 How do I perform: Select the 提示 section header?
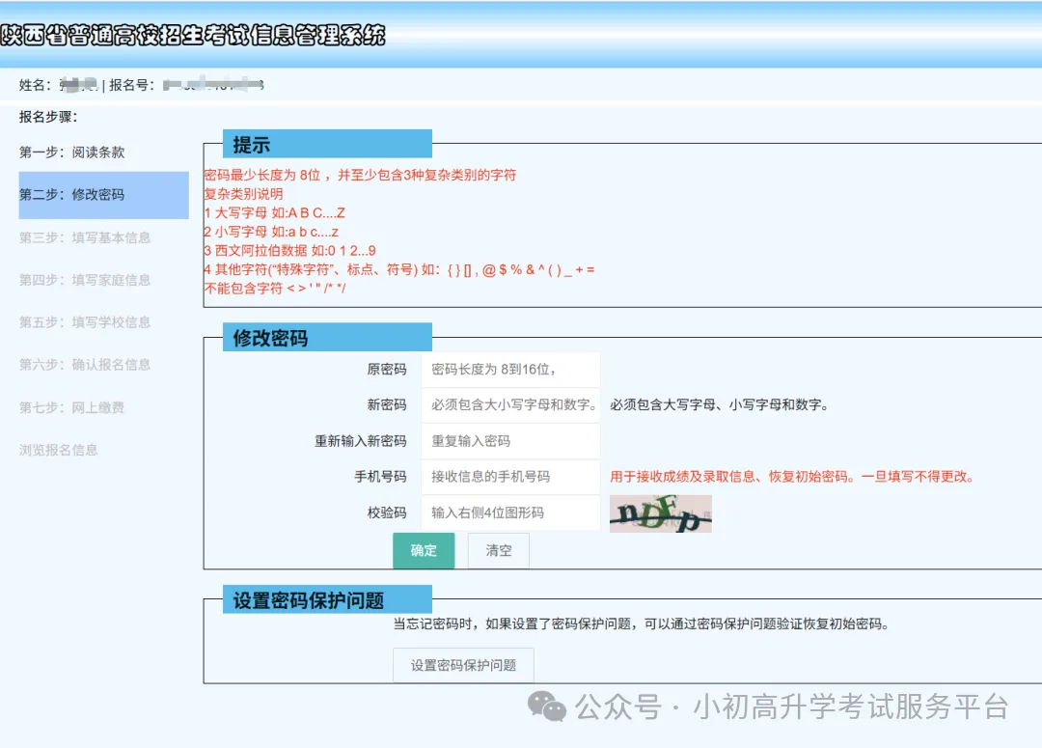pos(327,144)
